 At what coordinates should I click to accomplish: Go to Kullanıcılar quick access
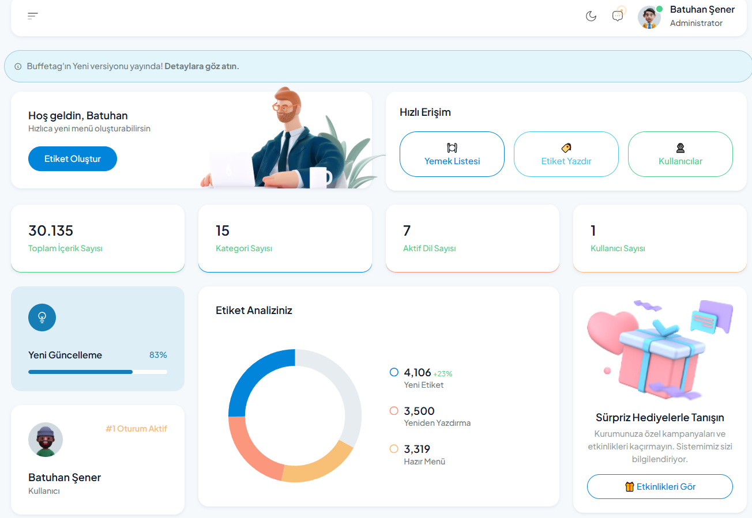[680, 154]
